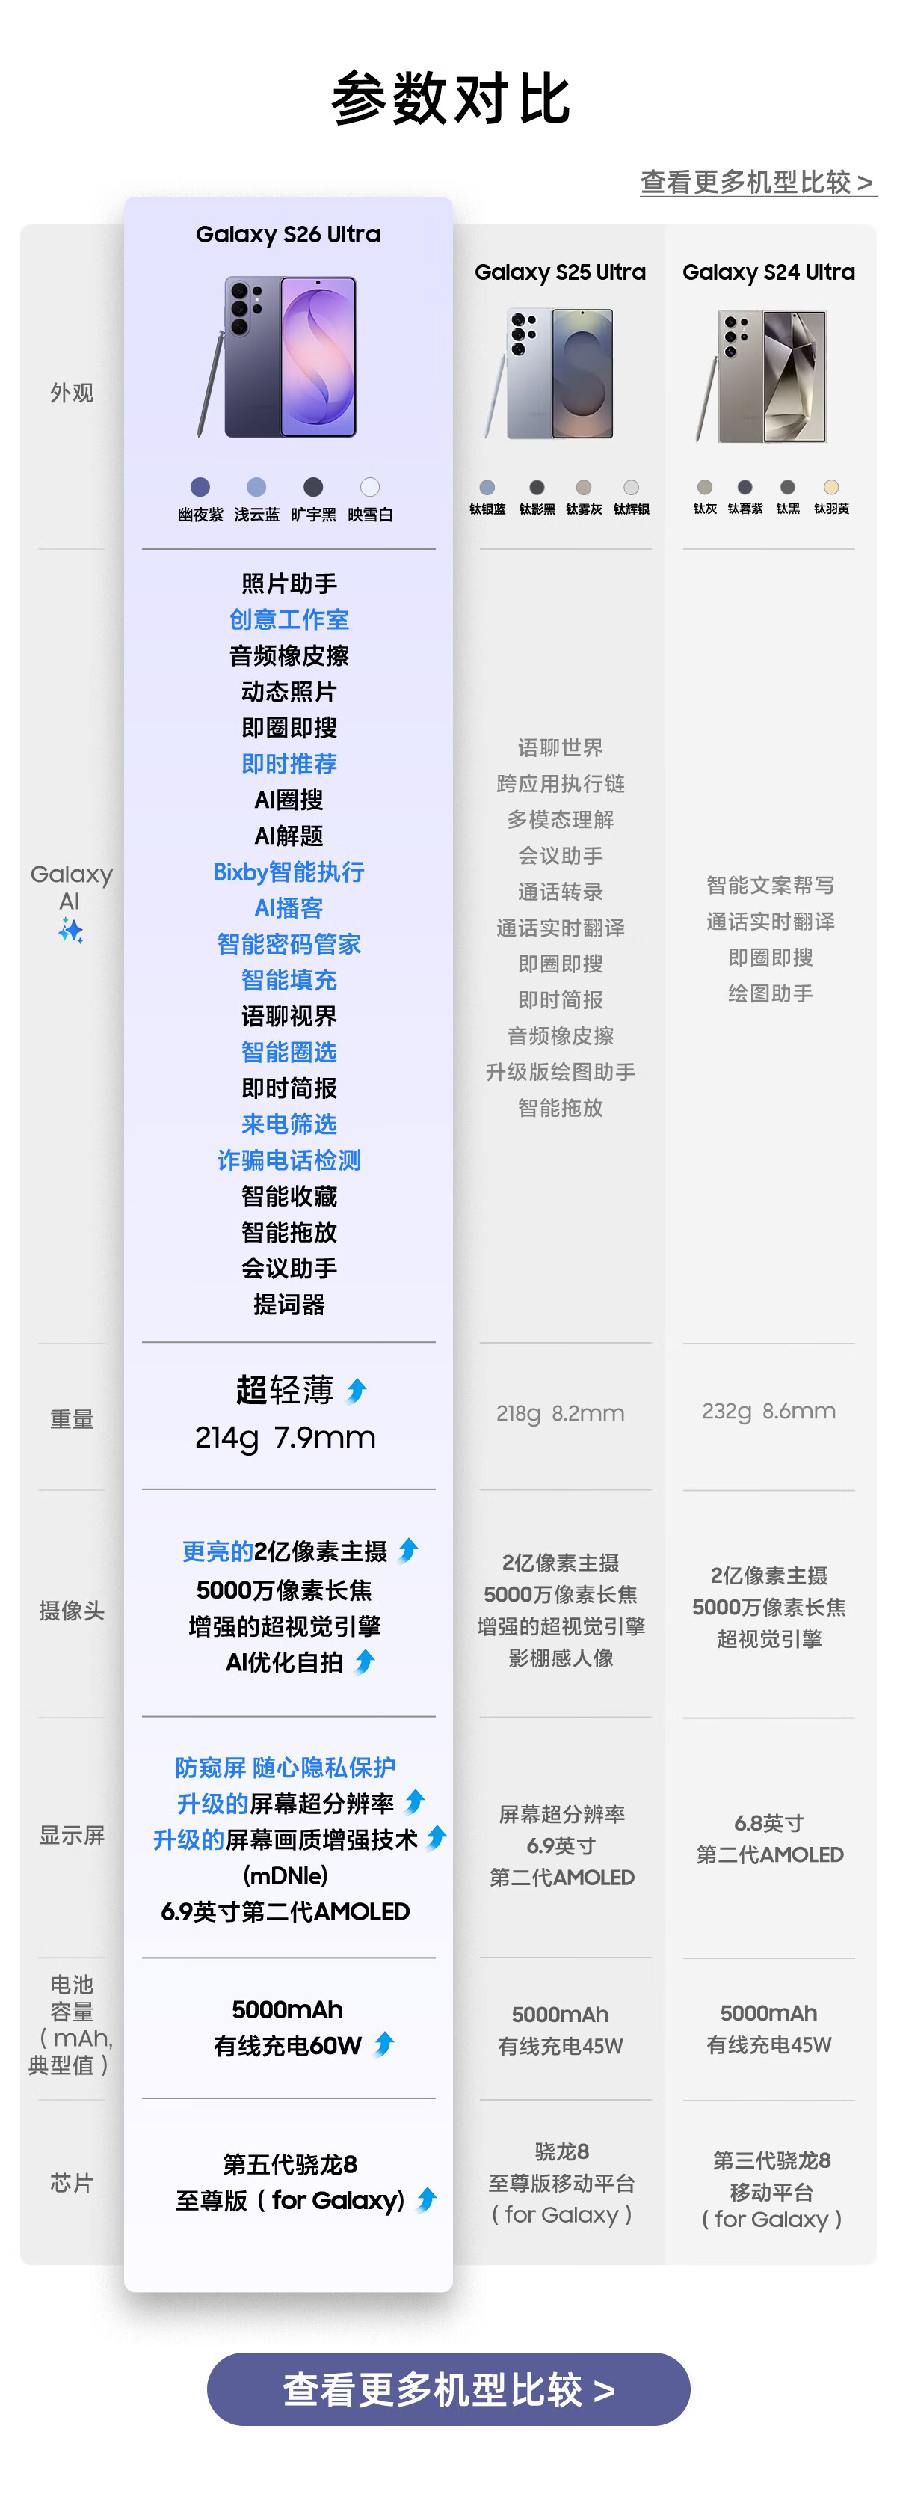Click the '诈骗电话检测' feature text
The image size is (897, 2518).
click(x=289, y=1160)
